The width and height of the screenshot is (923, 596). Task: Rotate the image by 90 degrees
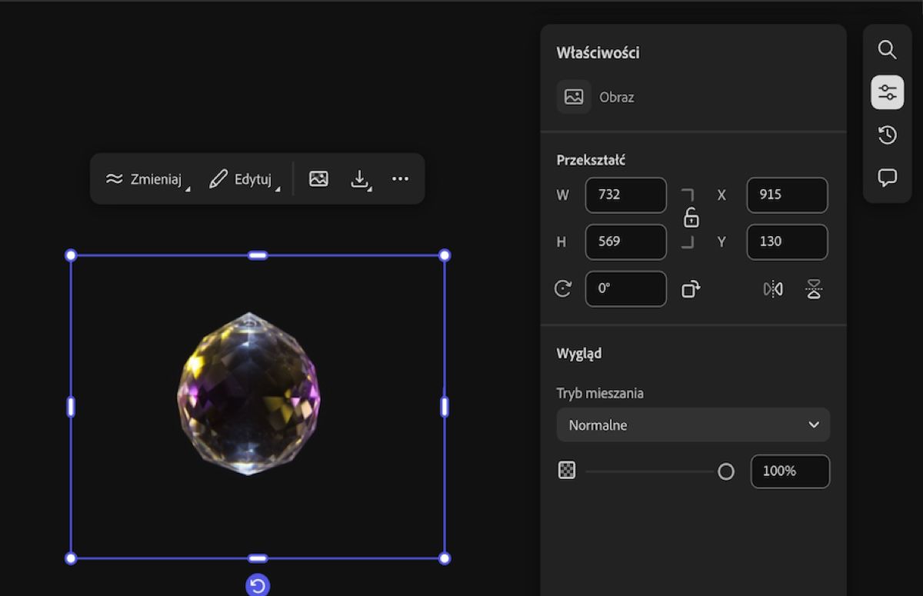tap(691, 289)
